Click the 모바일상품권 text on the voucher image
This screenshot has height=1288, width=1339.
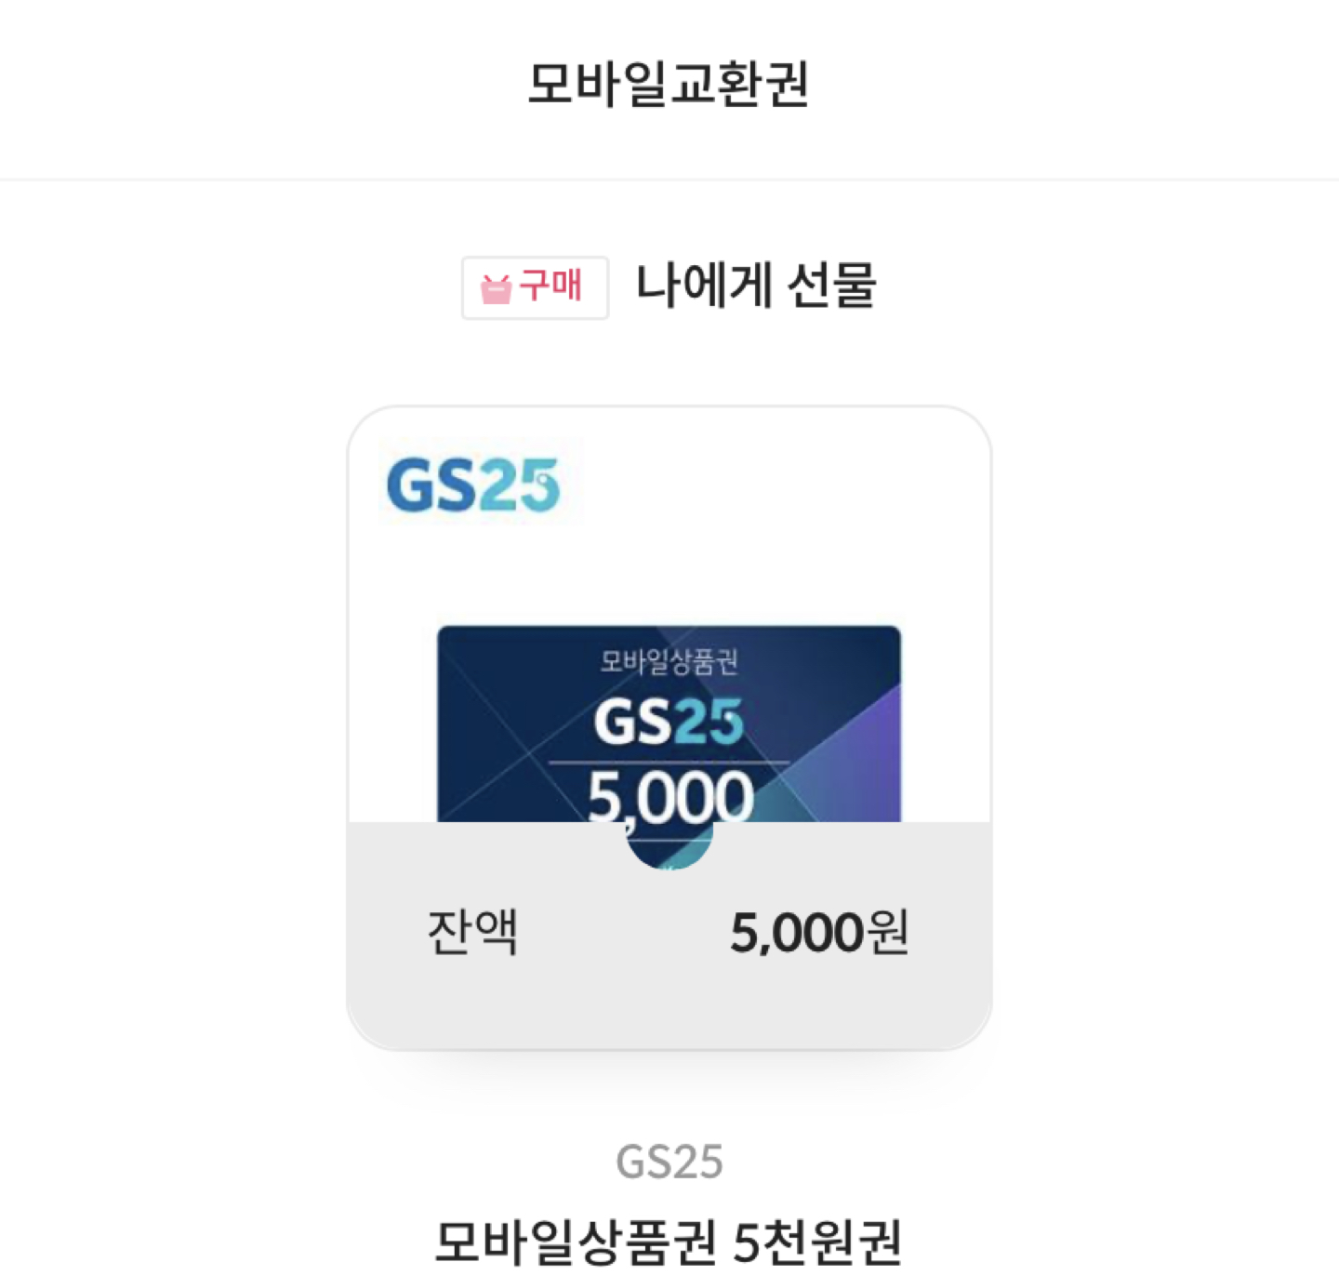pos(669,661)
